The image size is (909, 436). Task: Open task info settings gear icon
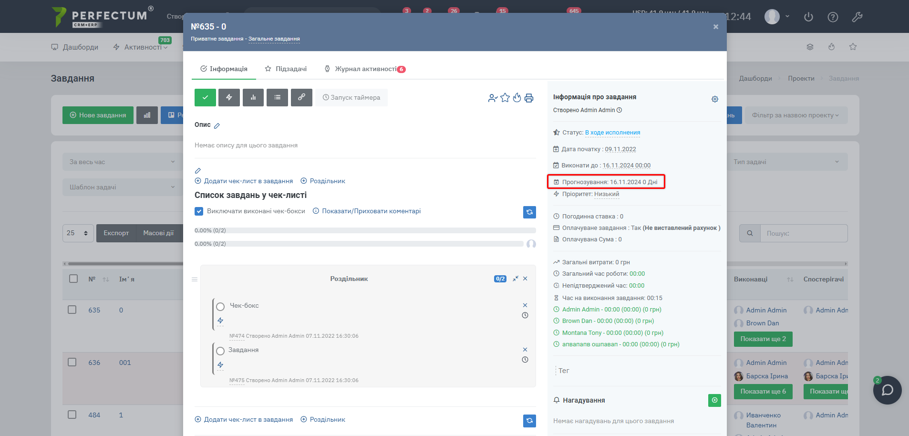tap(714, 99)
